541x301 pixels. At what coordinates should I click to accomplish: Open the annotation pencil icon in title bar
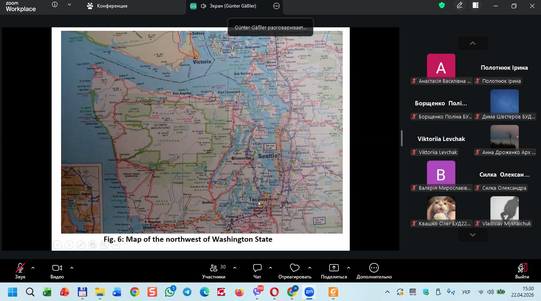pyautogui.click(x=459, y=6)
